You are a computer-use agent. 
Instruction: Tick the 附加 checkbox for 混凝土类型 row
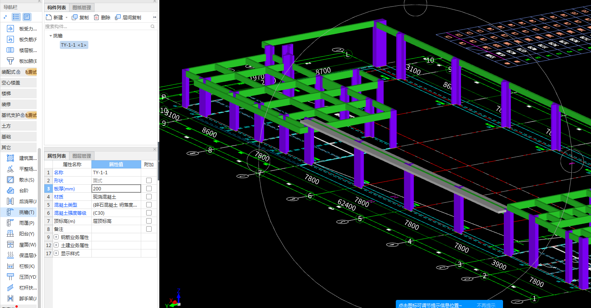(149, 205)
